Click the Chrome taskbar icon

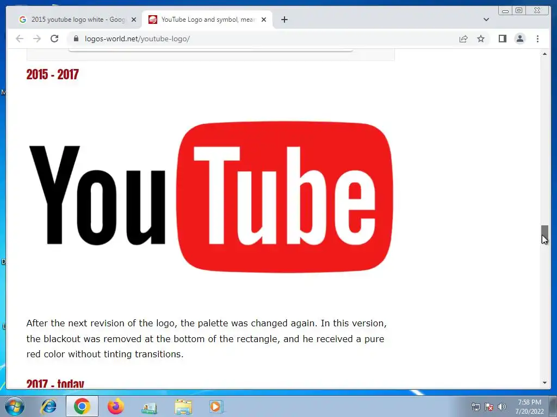pyautogui.click(x=82, y=406)
